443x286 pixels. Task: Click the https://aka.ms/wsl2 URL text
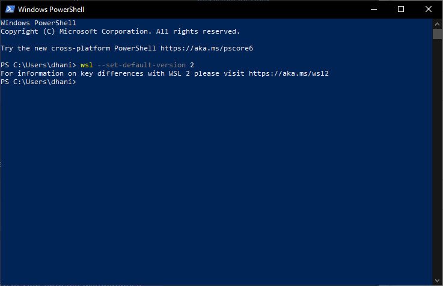pyautogui.click(x=289, y=73)
